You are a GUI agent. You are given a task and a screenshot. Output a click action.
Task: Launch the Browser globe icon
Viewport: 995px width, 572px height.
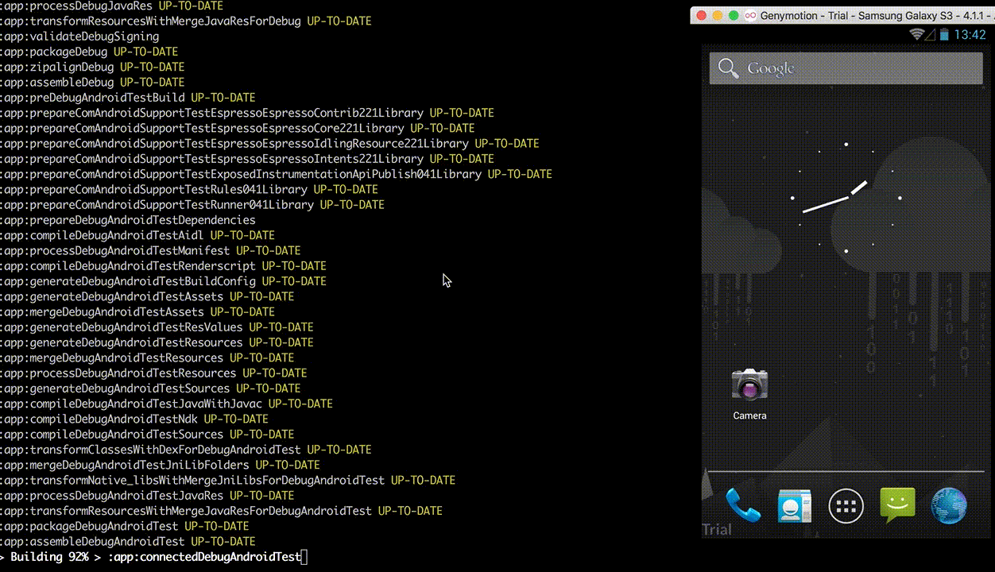pos(949,506)
